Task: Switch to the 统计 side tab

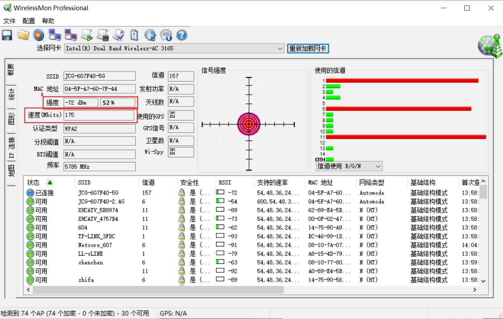Action: pyautogui.click(x=11, y=94)
